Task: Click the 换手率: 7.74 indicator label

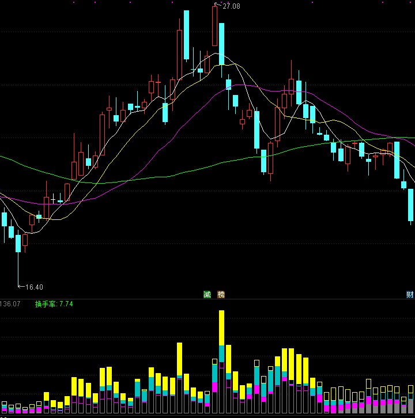Action: point(54,304)
